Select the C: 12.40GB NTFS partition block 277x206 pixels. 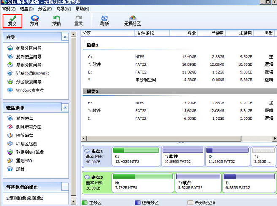point(136,156)
